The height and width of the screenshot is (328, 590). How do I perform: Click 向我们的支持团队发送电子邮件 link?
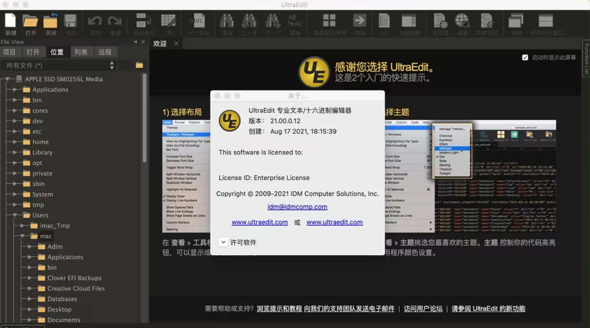pos(350,309)
